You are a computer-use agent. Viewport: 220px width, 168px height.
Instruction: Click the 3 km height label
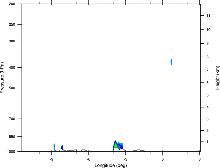(208, 119)
